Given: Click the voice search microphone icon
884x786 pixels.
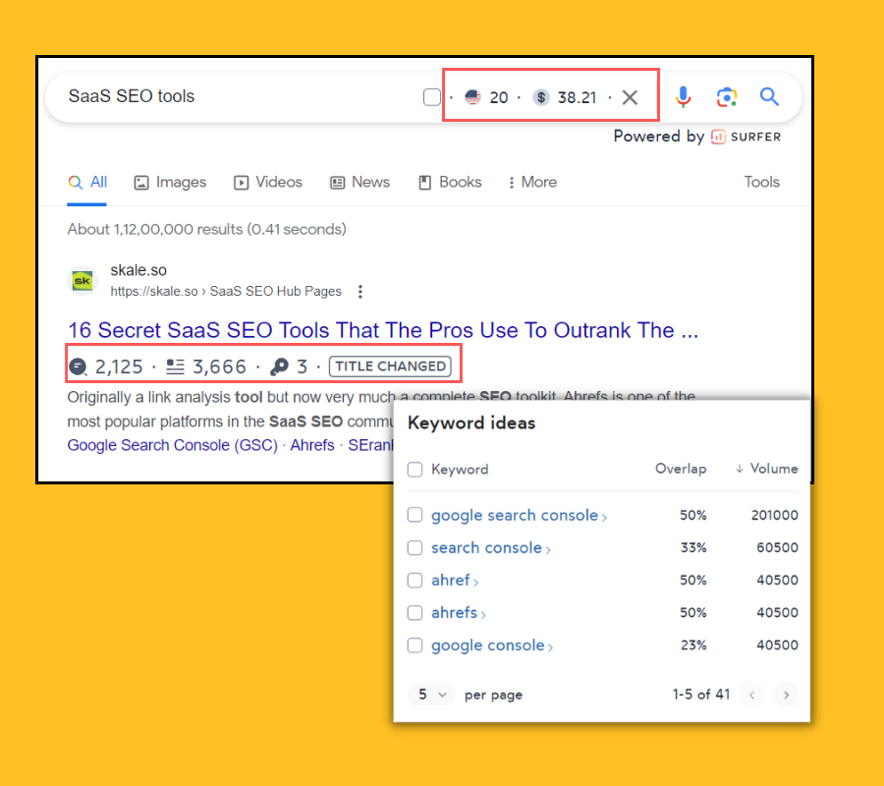Looking at the screenshot, I should pos(683,97).
